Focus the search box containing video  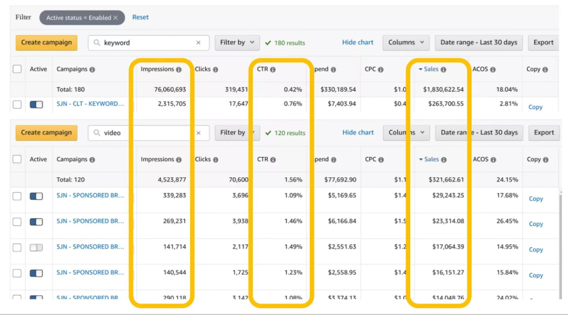tap(148, 133)
